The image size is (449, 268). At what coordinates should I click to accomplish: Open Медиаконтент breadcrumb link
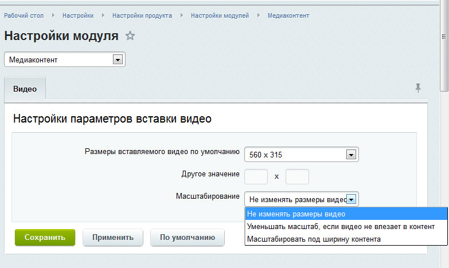click(288, 15)
